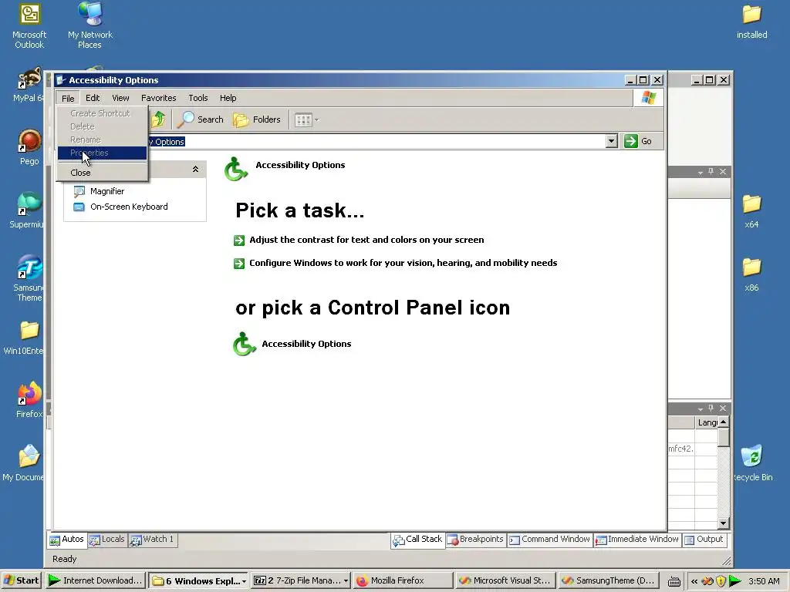Switch to the Command Window tab
Screen dimensions: 790x592
coord(549,540)
